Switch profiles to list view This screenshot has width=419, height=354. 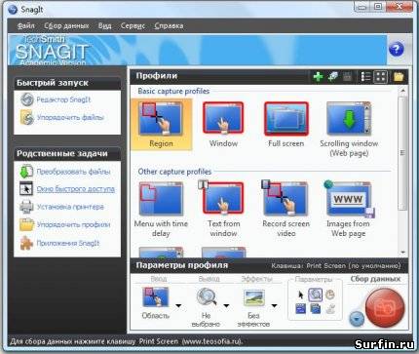[365, 77]
